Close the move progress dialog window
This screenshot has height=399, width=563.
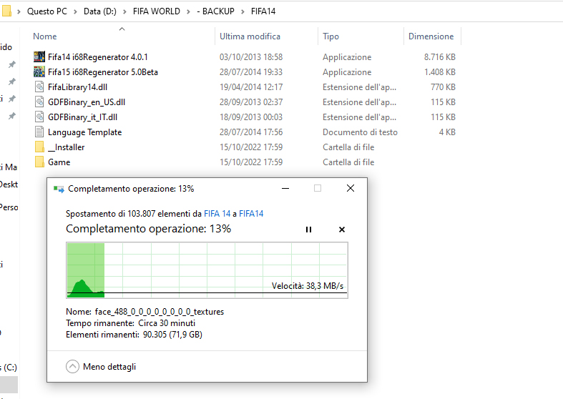(351, 188)
